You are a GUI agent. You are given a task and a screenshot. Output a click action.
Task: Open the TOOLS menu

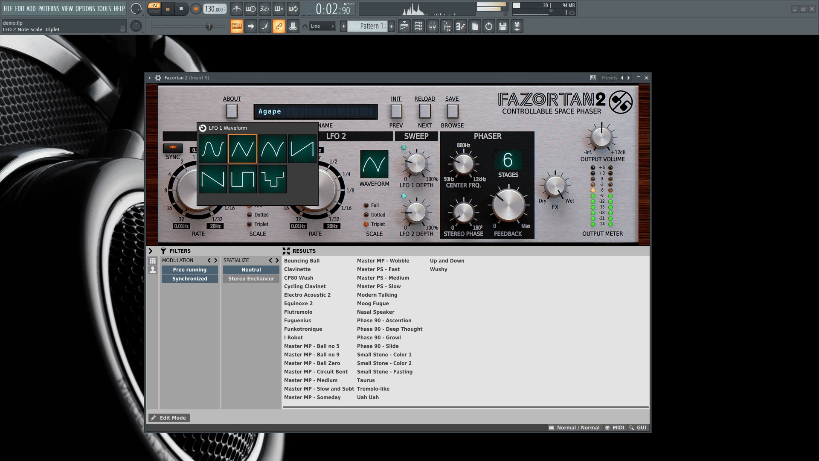pos(104,9)
